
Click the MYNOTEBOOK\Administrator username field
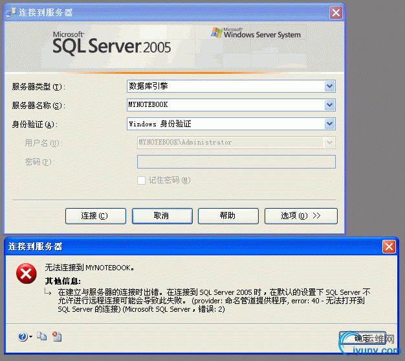tap(236, 143)
